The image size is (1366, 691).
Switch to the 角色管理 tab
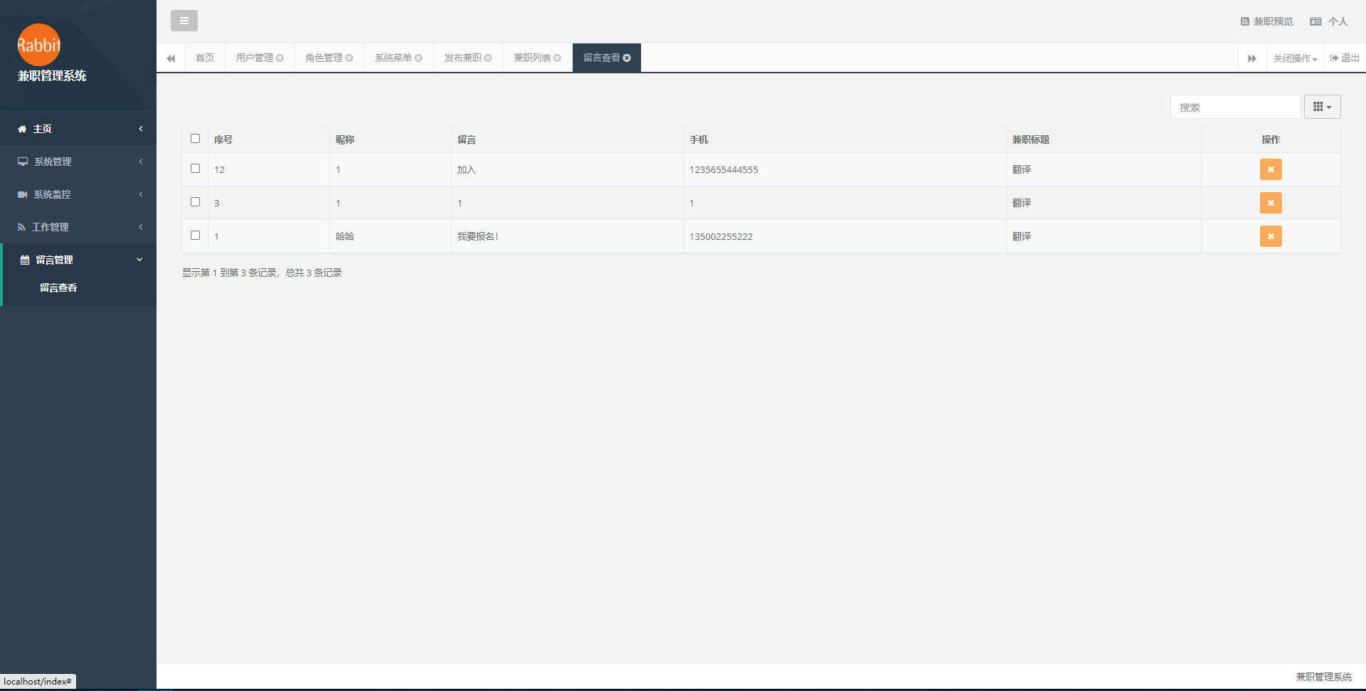pyautogui.click(x=324, y=58)
